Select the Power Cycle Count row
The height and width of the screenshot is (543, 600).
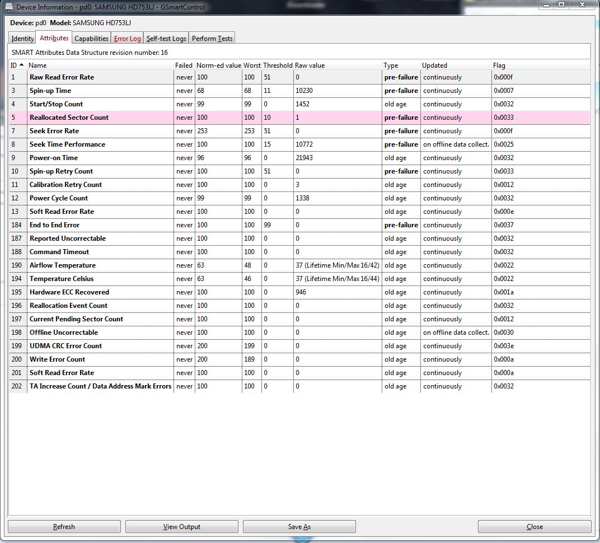pyautogui.click(x=299, y=198)
